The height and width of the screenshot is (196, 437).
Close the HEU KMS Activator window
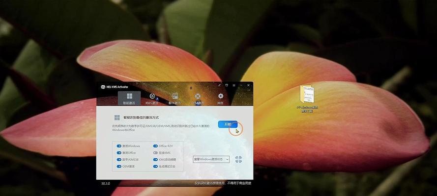248,85
